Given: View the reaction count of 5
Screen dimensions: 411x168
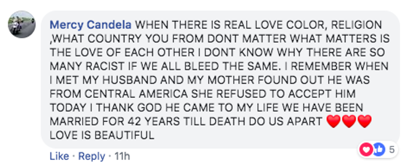Looking at the screenshot, I should 392,149.
